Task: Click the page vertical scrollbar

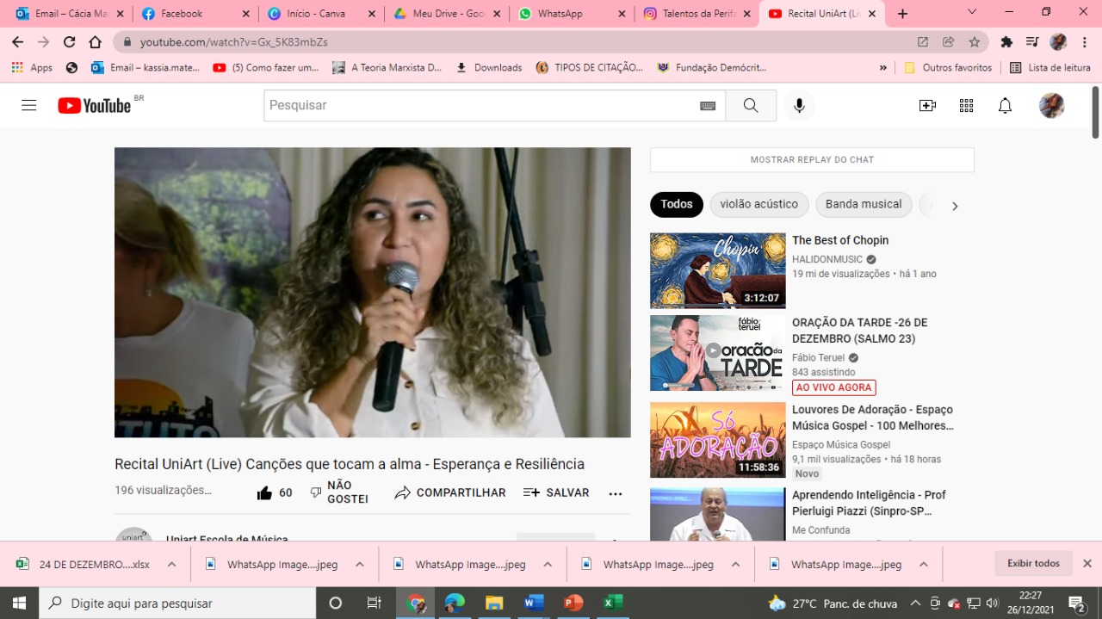Action: [x=1095, y=112]
